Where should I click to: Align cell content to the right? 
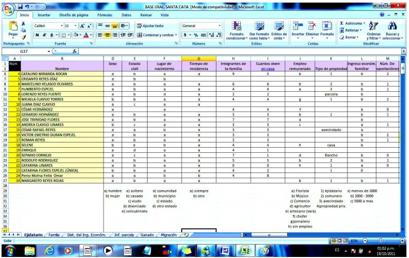tap(114, 35)
